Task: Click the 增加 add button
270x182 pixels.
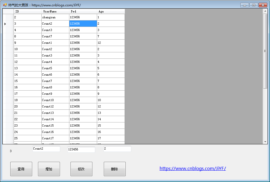Action: (49, 169)
